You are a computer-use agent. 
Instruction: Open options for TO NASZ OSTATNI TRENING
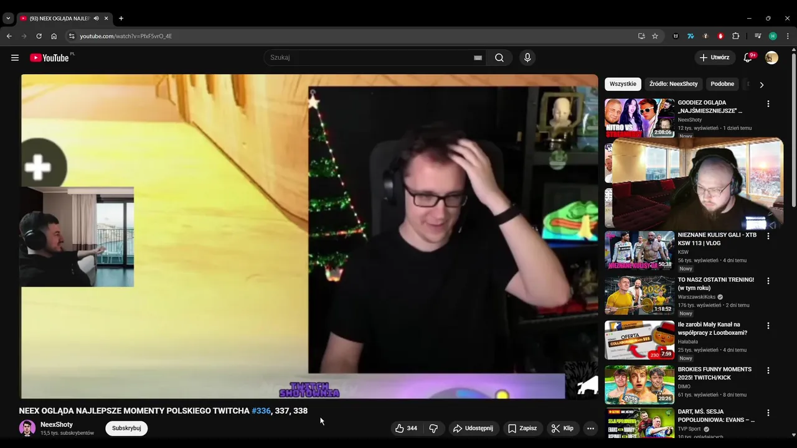click(768, 281)
